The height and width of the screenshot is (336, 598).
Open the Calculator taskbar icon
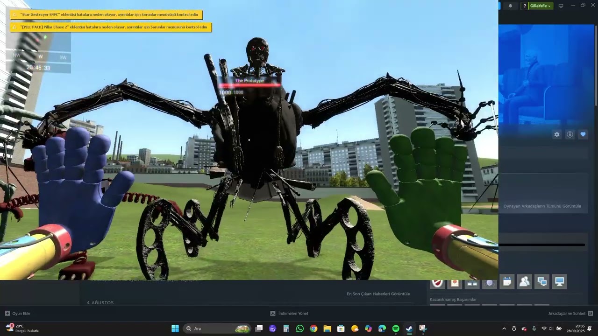286,329
